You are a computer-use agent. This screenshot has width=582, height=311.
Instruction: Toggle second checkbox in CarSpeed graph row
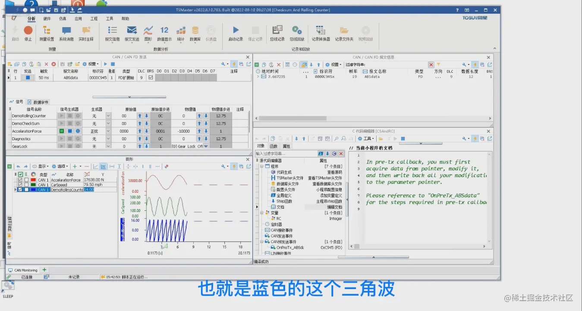26,185
